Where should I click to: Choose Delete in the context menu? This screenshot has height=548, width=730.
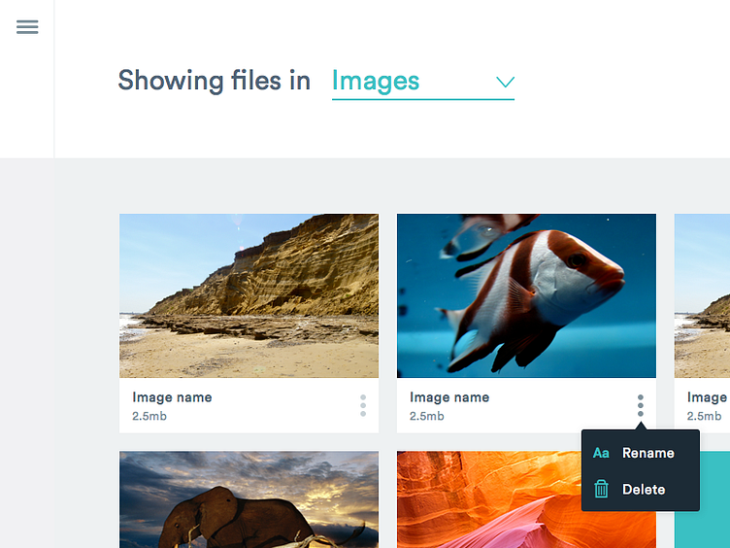[x=644, y=490]
